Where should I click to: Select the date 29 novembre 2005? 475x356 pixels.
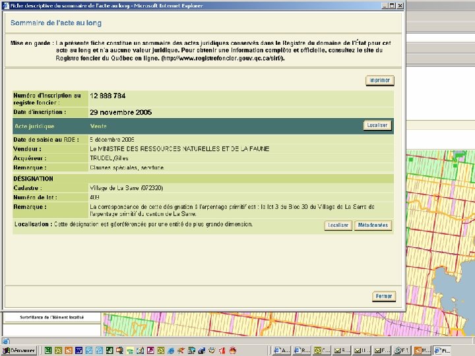click(121, 112)
